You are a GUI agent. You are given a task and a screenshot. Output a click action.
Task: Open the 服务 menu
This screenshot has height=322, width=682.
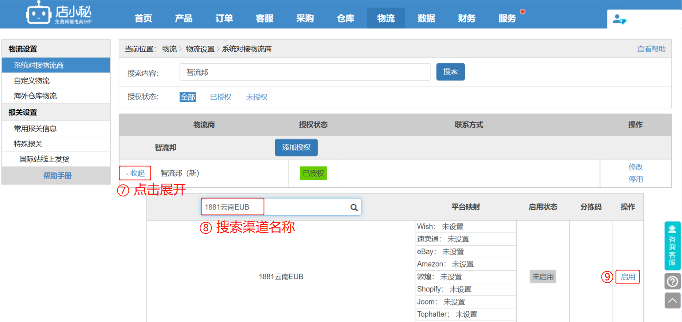[x=507, y=18]
